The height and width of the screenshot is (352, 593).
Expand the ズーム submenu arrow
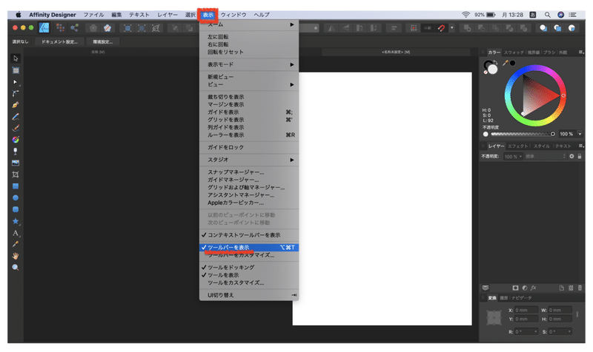pyautogui.click(x=291, y=24)
